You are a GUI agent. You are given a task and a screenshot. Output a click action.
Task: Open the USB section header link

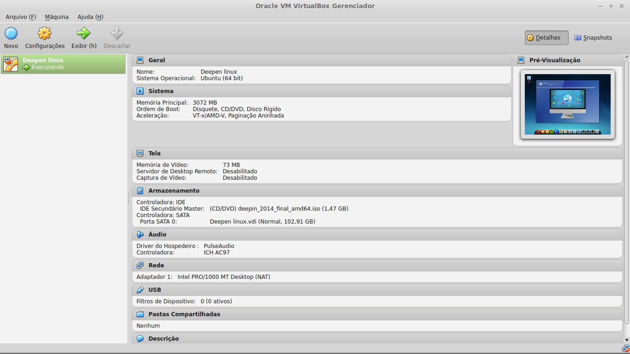(x=155, y=290)
